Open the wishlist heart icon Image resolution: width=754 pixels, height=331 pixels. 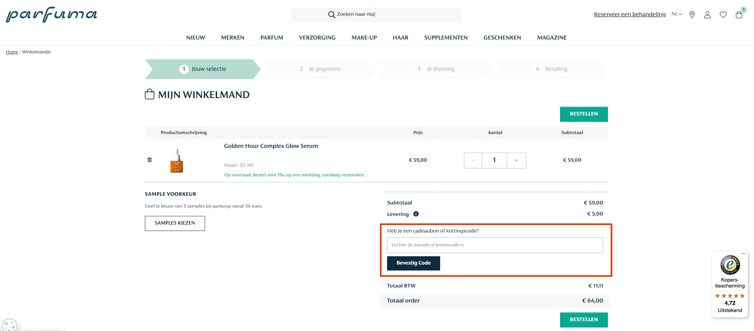click(x=723, y=15)
